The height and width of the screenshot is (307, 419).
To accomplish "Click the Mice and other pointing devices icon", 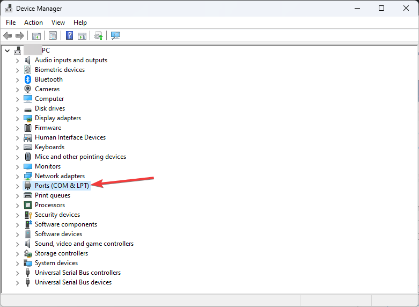I will (x=28, y=157).
